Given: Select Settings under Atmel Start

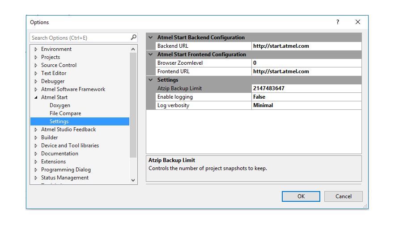Looking at the screenshot, I should click(x=59, y=121).
